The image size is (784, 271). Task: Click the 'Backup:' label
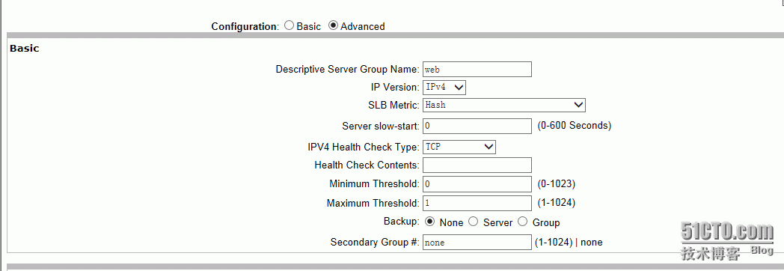402,221
